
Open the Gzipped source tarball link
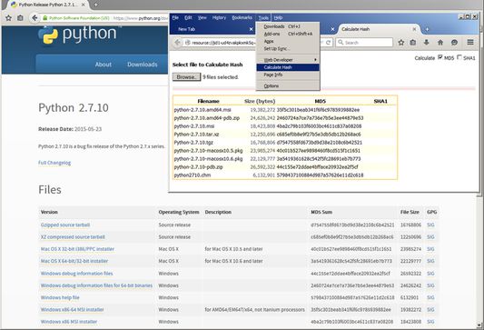click(65, 225)
